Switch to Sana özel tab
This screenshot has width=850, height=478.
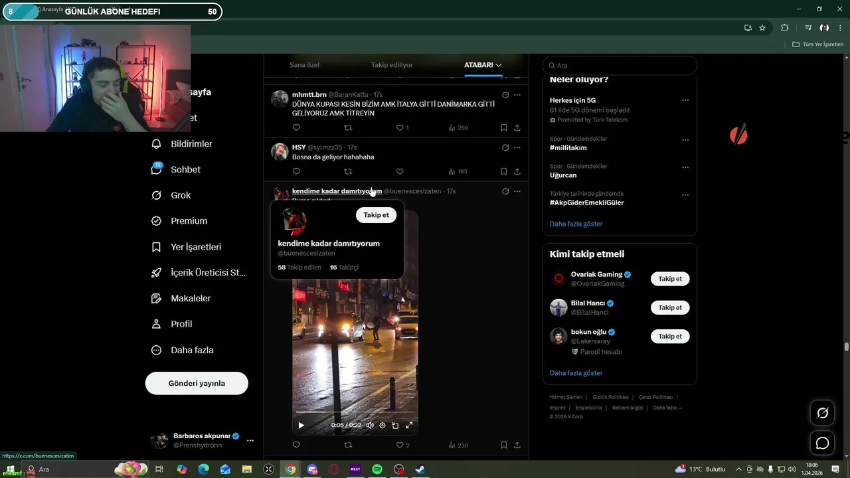point(304,65)
